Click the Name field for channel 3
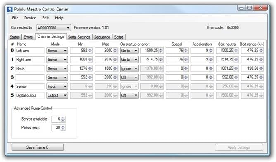 coord(30,77)
